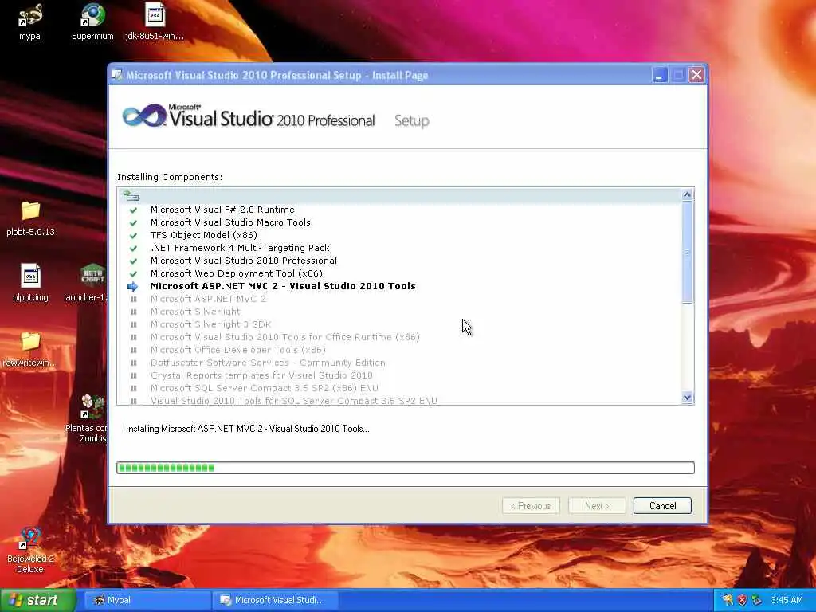Click the red shield security tray icon
The height and width of the screenshot is (612, 816).
(742, 600)
